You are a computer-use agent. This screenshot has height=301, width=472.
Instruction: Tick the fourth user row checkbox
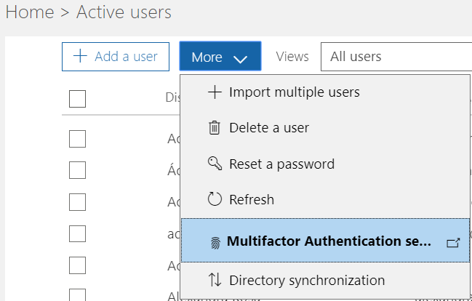77,233
